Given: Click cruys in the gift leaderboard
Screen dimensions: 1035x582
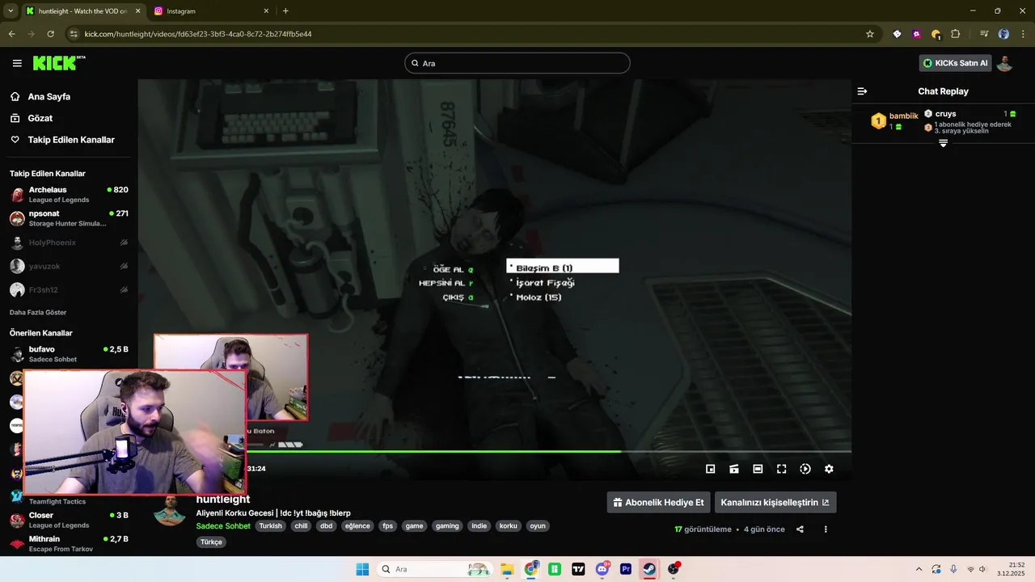Looking at the screenshot, I should [x=945, y=114].
